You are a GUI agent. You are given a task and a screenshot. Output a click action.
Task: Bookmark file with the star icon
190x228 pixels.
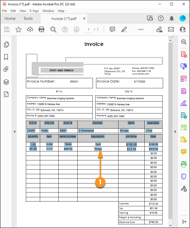(18, 29)
